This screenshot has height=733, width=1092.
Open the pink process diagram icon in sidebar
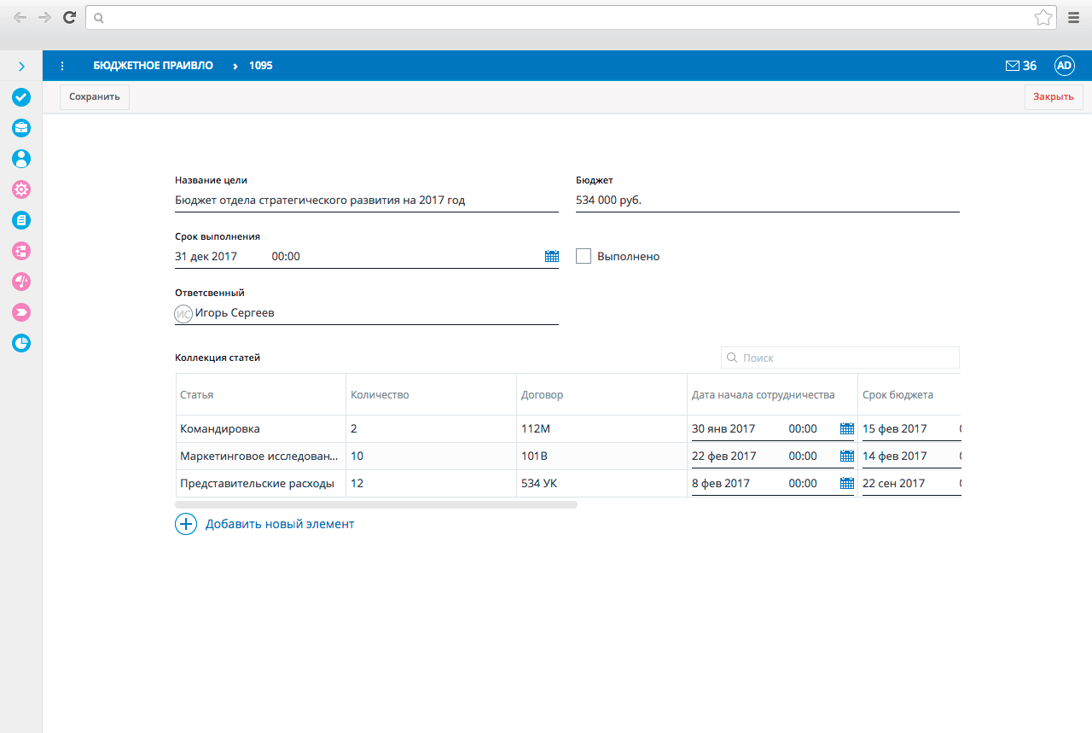tap(21, 251)
